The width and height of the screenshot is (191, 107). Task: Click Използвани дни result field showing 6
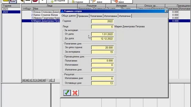click(x=102, y=78)
